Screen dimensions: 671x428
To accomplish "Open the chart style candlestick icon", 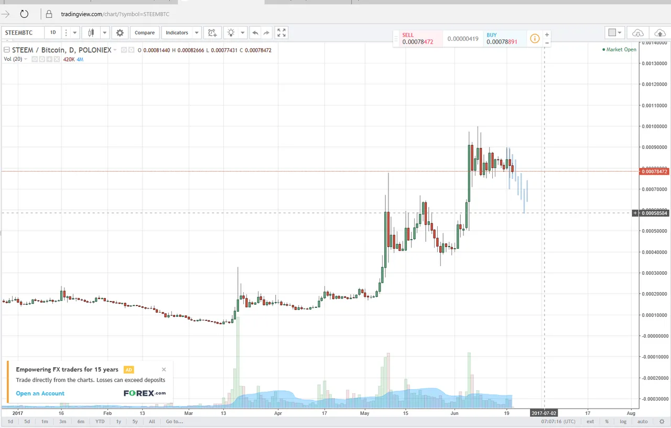I will [x=91, y=33].
